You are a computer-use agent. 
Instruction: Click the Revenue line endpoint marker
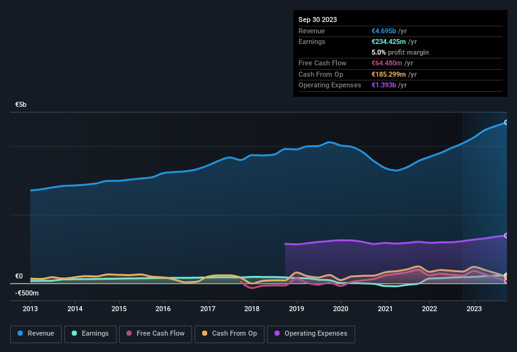[506, 123]
